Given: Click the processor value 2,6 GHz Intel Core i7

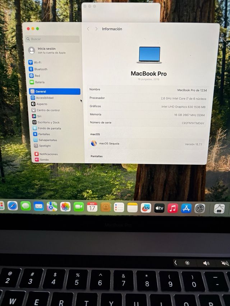Looking at the screenshot, I should coord(183,99).
